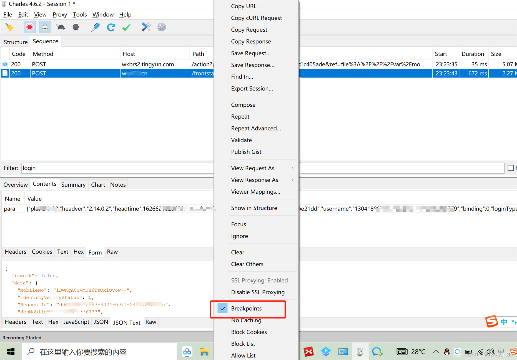
Task: Open File Explorer from the taskbar
Action: pos(204,352)
